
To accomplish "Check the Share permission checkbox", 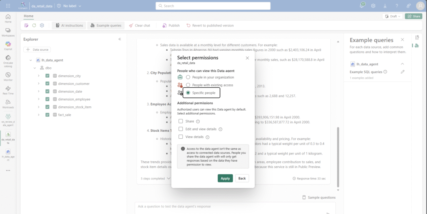I will (x=181, y=121).
